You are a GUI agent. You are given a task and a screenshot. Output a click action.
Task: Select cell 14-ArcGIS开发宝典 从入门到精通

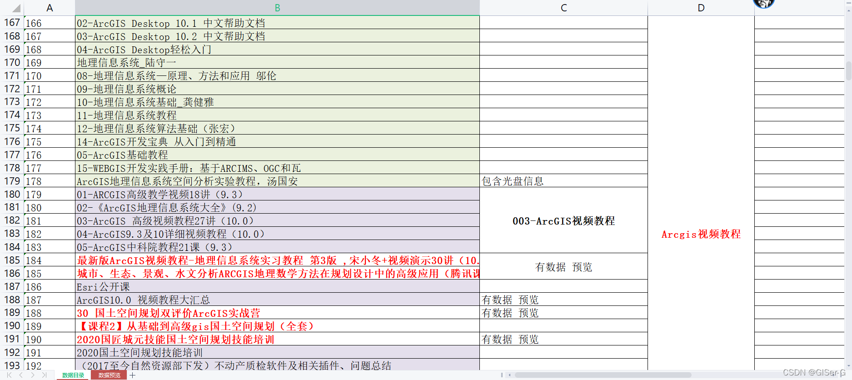click(x=277, y=141)
